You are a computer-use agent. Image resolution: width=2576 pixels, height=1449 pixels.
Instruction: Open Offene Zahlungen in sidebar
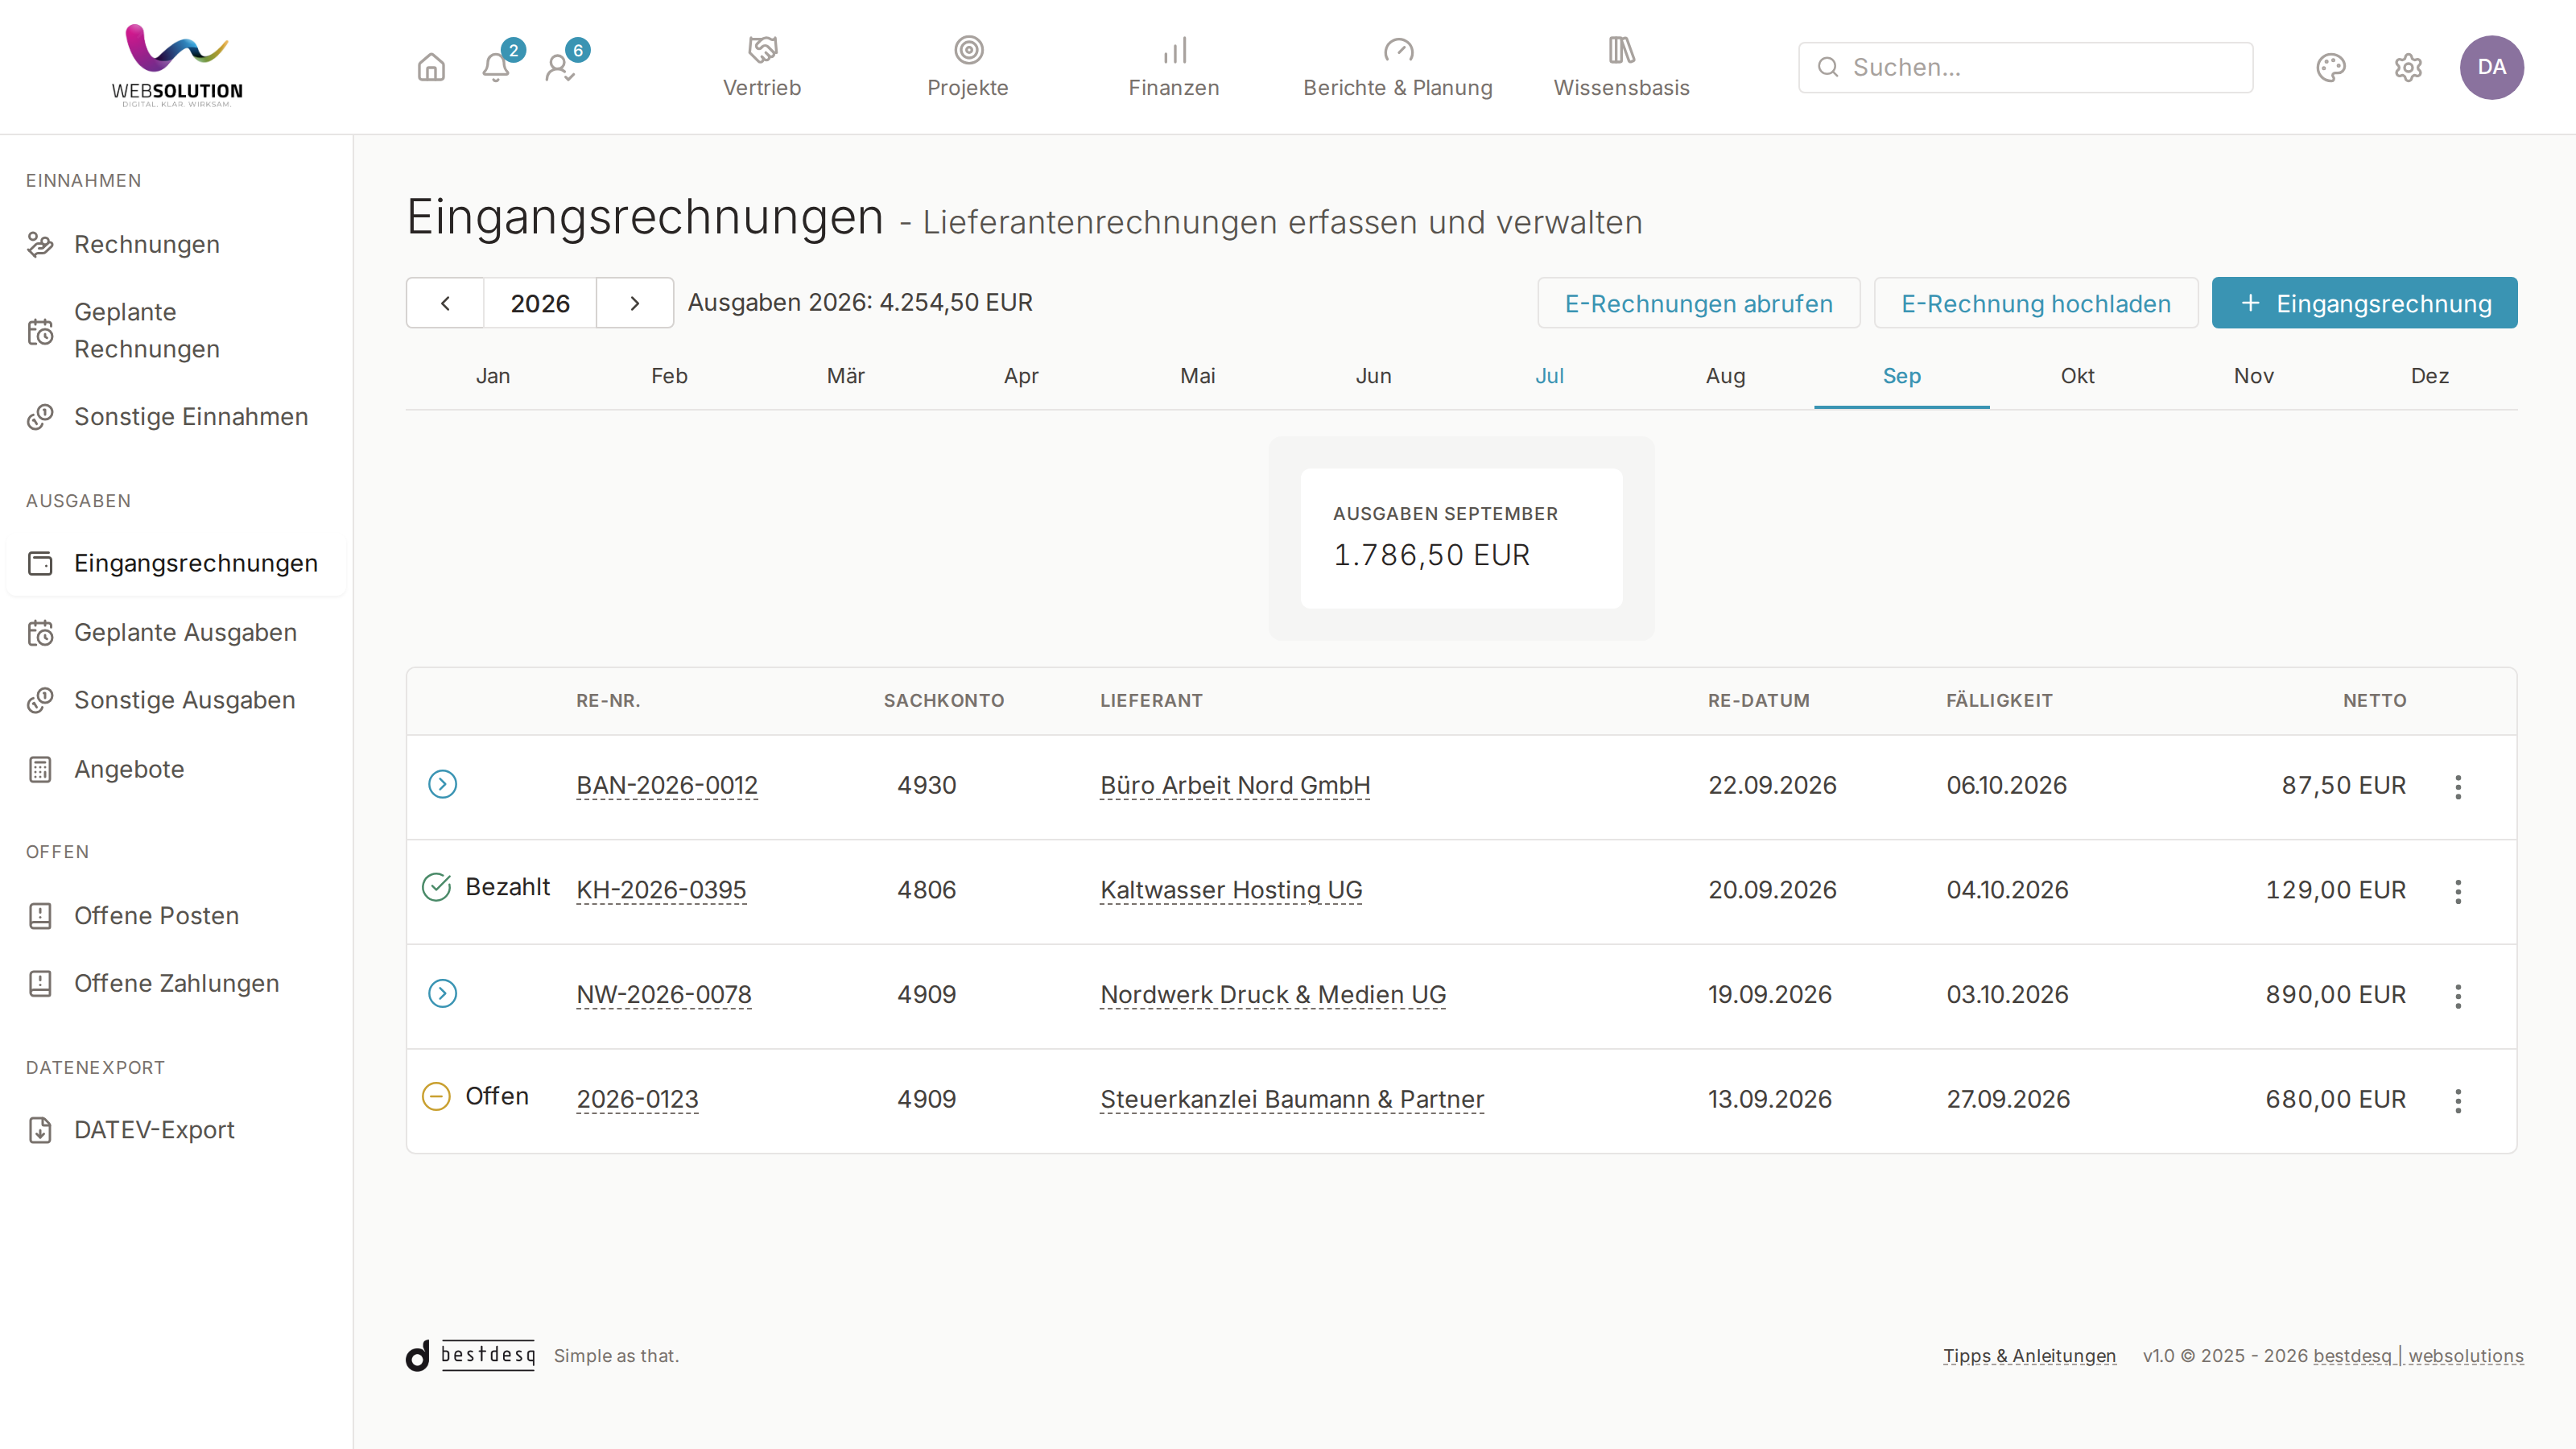(176, 983)
